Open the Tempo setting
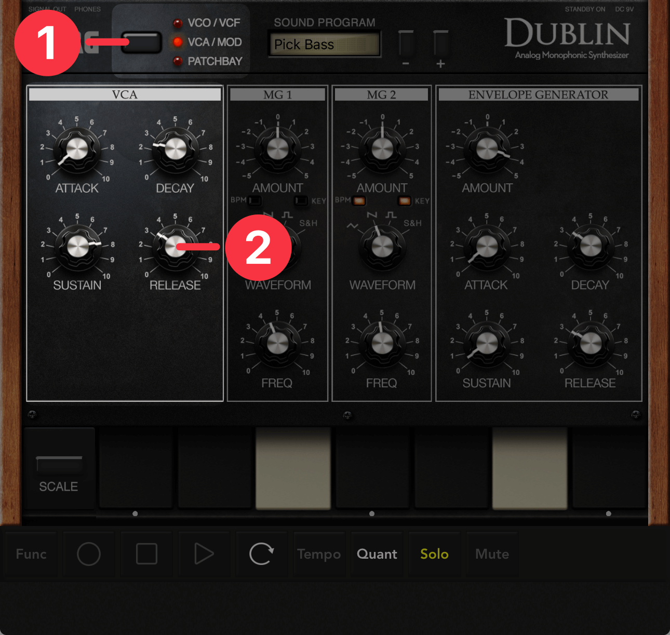670x635 pixels. coord(319,554)
